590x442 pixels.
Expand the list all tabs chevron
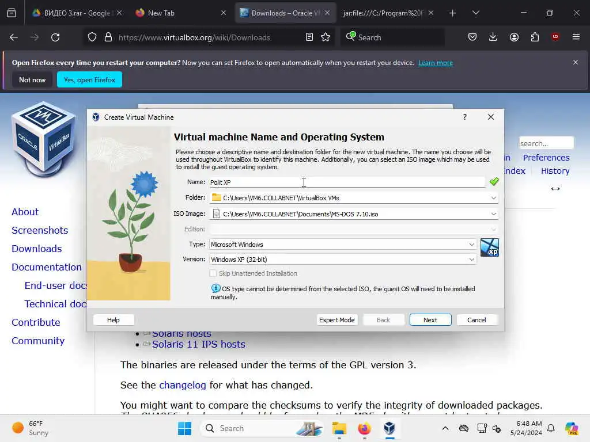[475, 13]
